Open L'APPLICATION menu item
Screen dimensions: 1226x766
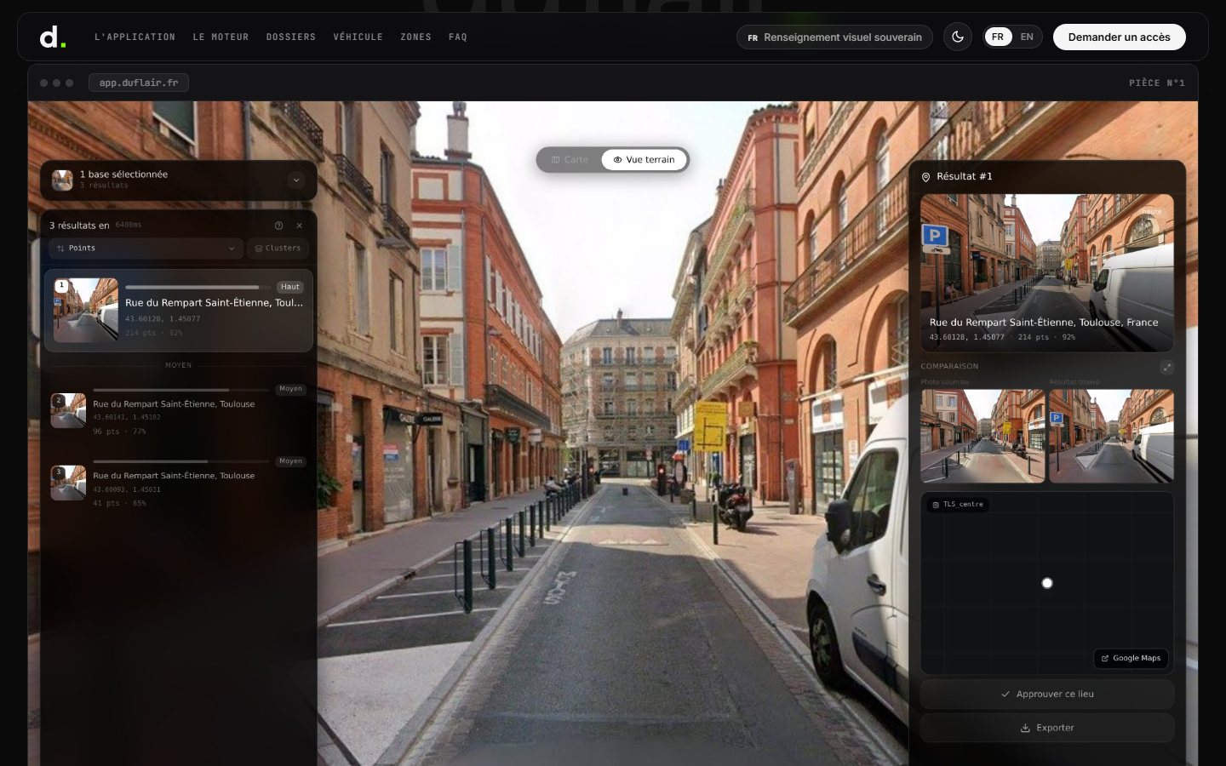[x=135, y=37]
